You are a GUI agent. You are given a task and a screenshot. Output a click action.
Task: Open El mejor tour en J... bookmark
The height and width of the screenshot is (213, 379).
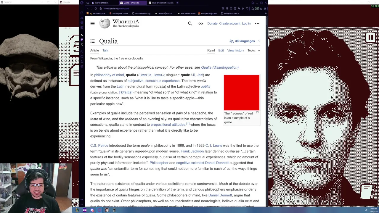click(230, 13)
